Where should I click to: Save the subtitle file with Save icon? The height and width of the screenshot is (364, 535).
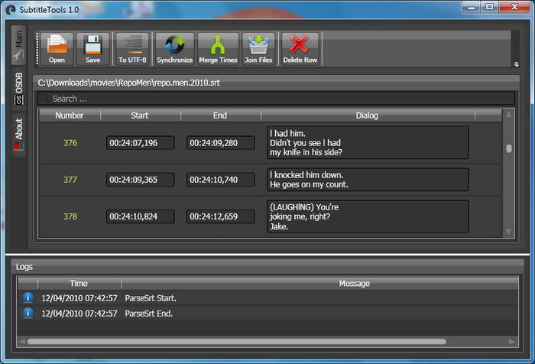(92, 49)
